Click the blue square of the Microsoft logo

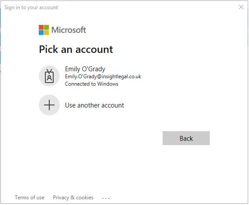click(41, 32)
